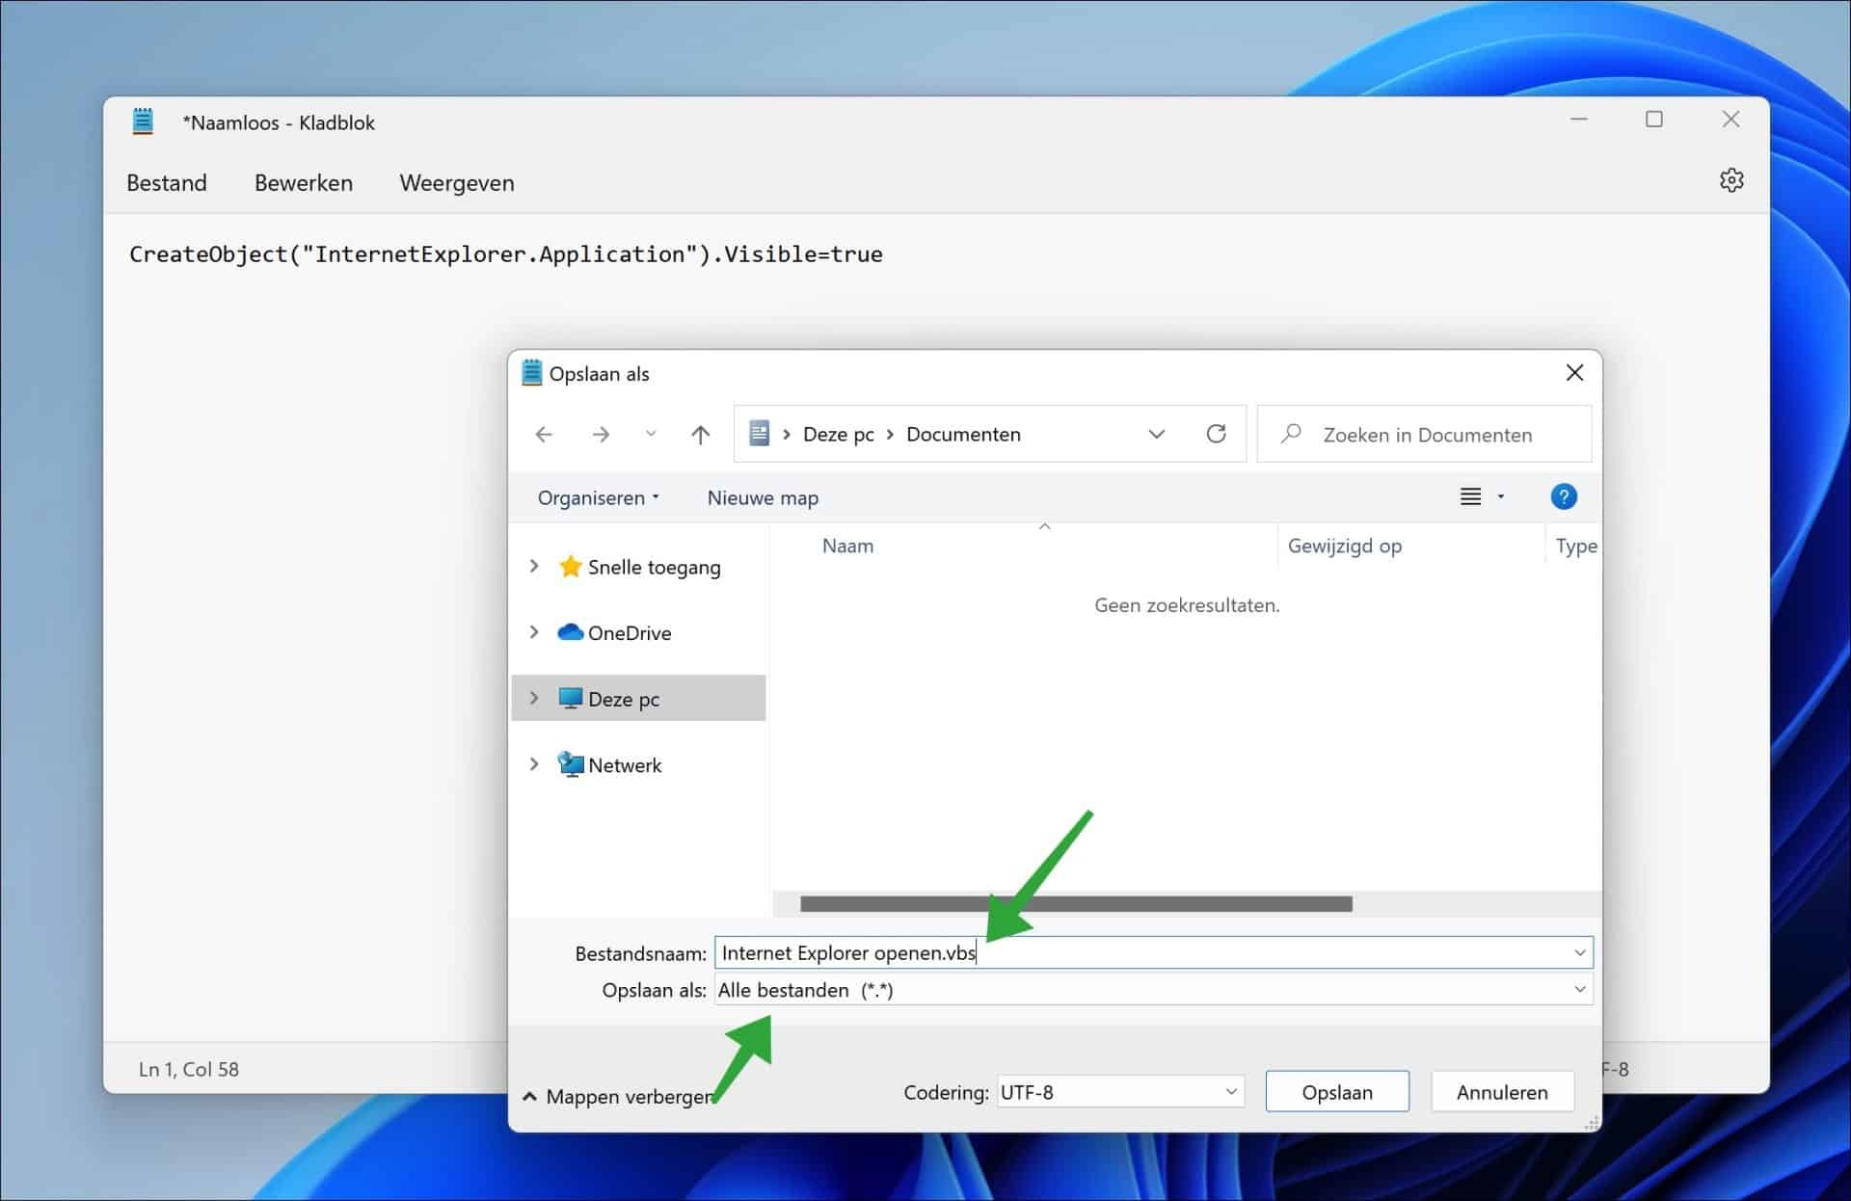Screen dimensions: 1851x1201
Task: Open Notepad settings via the gear icon
Action: click(x=1732, y=179)
